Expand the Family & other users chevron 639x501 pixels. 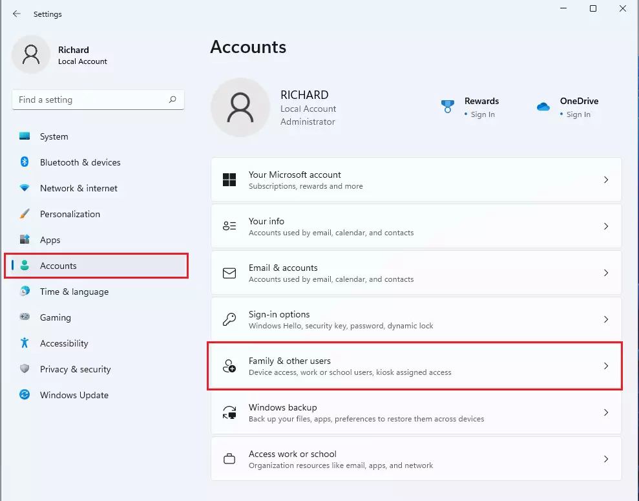click(x=606, y=366)
